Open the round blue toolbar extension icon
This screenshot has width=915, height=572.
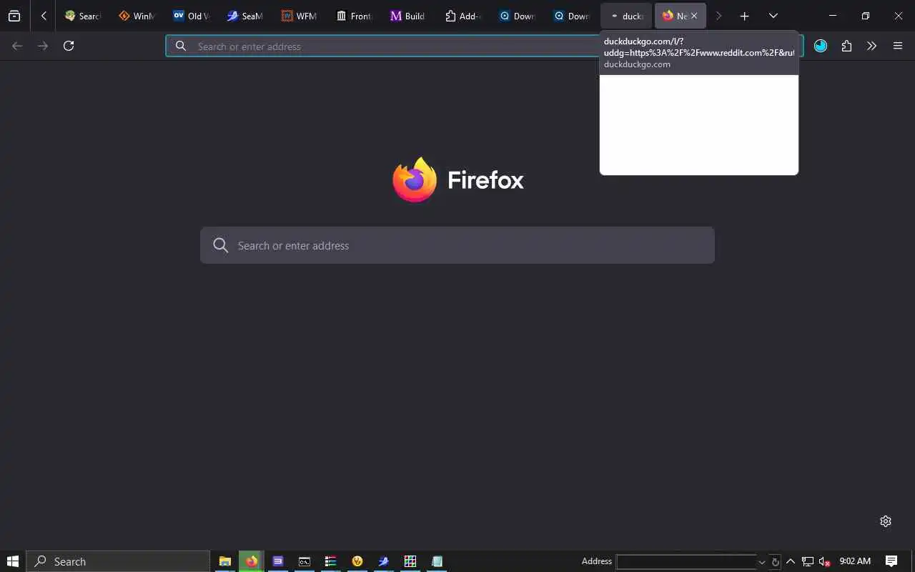click(821, 46)
